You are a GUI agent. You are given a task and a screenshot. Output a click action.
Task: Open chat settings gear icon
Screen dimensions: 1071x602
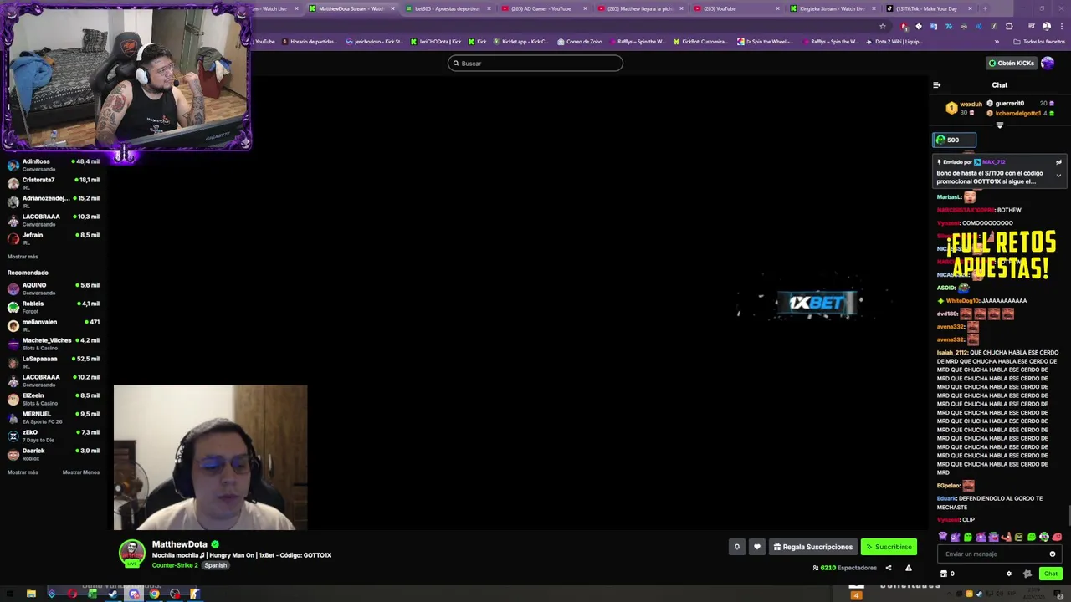[x=1008, y=574]
